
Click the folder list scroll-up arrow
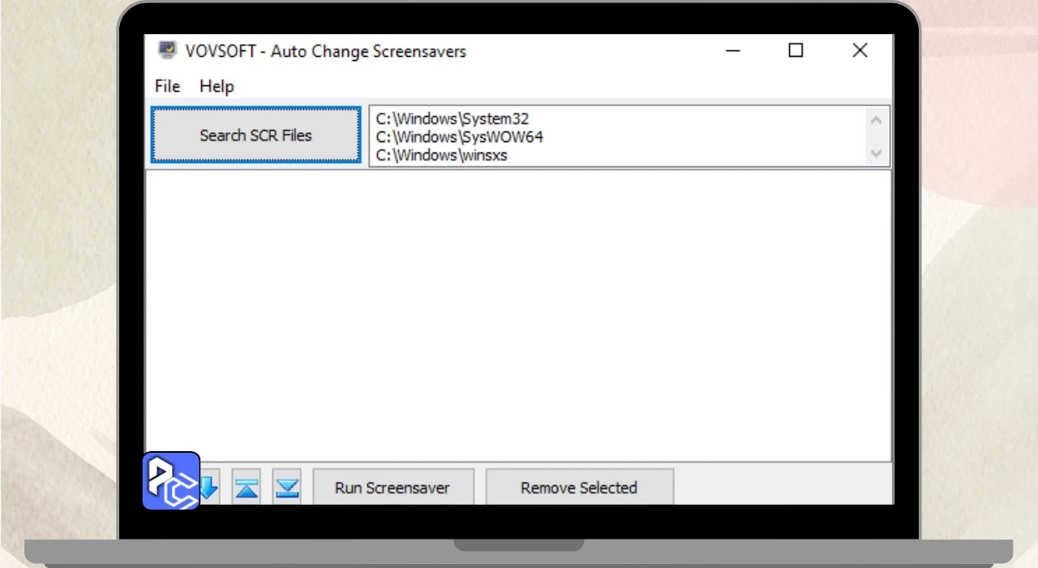click(x=876, y=120)
